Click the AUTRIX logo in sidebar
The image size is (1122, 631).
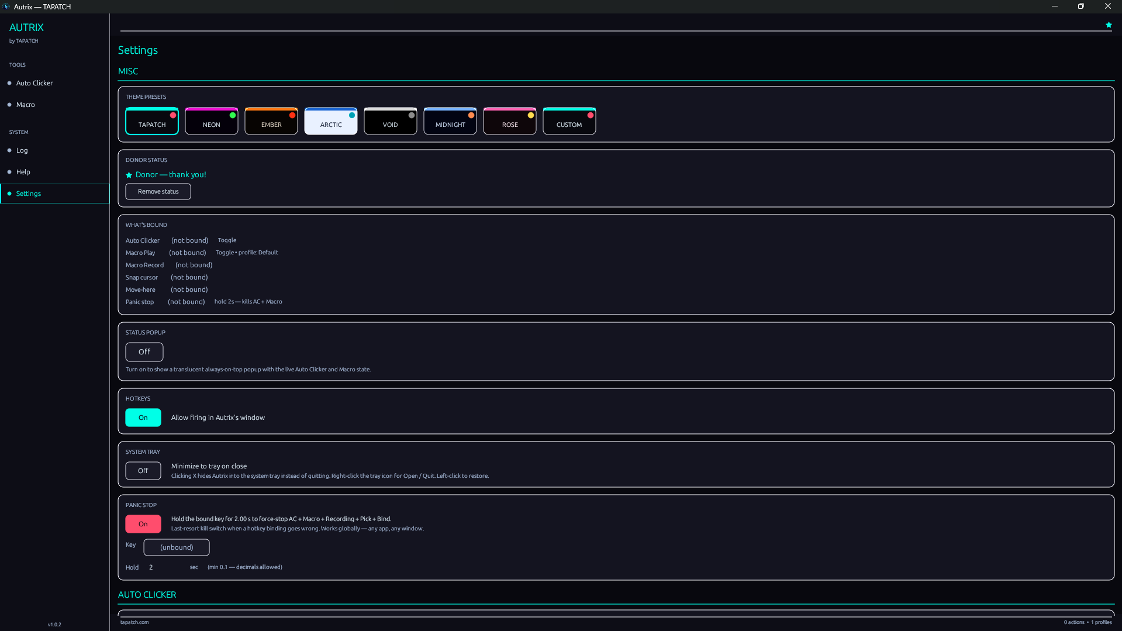click(26, 27)
